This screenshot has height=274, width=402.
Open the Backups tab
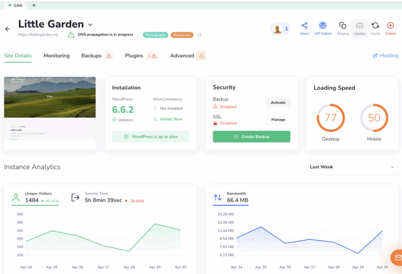coord(91,55)
